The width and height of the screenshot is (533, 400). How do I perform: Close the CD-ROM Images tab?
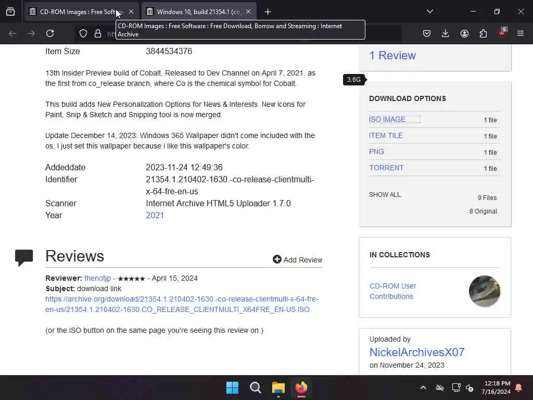click(x=131, y=12)
